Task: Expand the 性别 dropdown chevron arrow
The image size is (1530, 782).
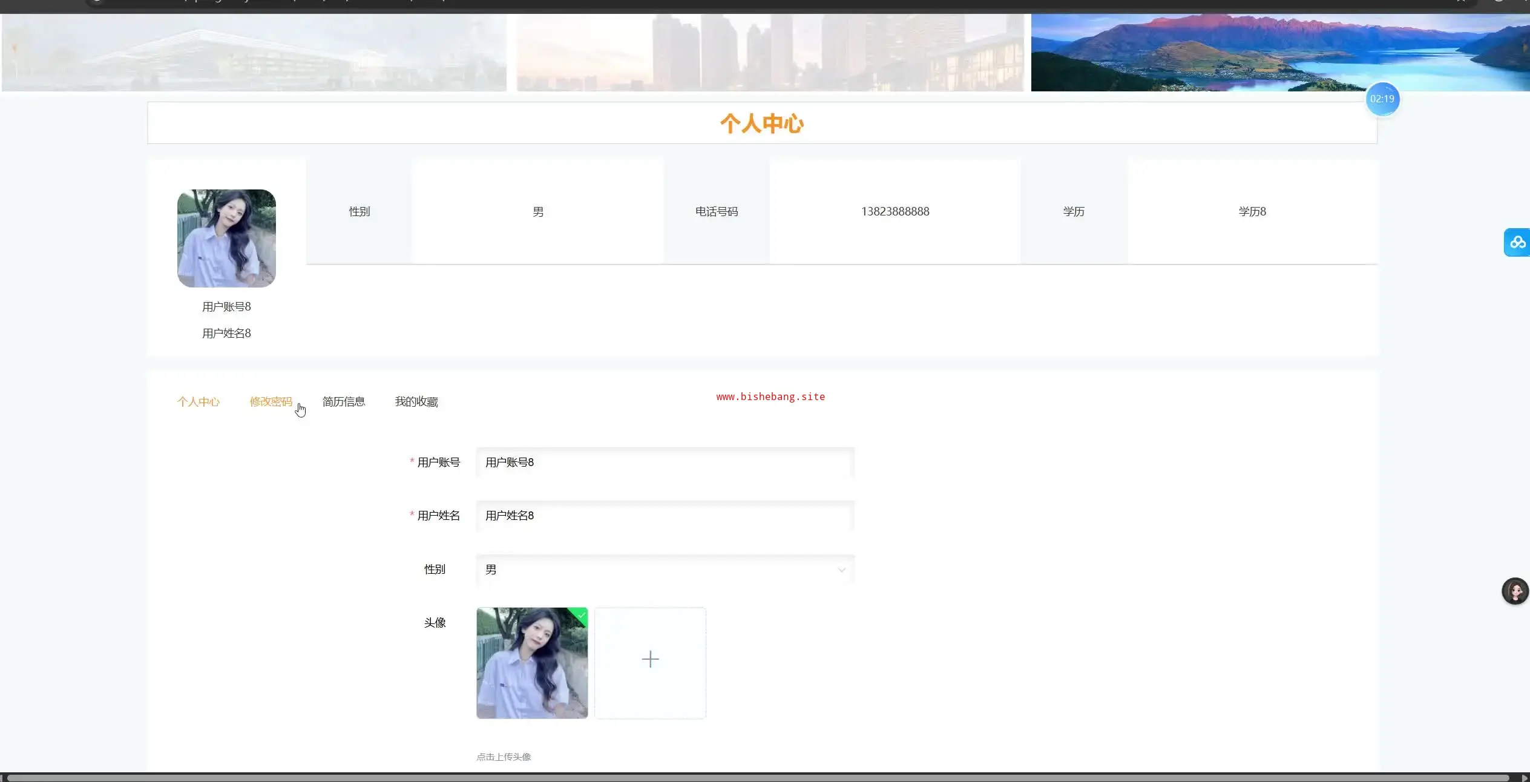Action: pyautogui.click(x=841, y=570)
